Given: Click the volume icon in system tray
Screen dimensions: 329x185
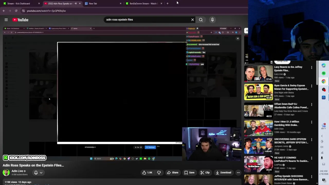Looking at the screenshot, I should (x=322, y=147).
